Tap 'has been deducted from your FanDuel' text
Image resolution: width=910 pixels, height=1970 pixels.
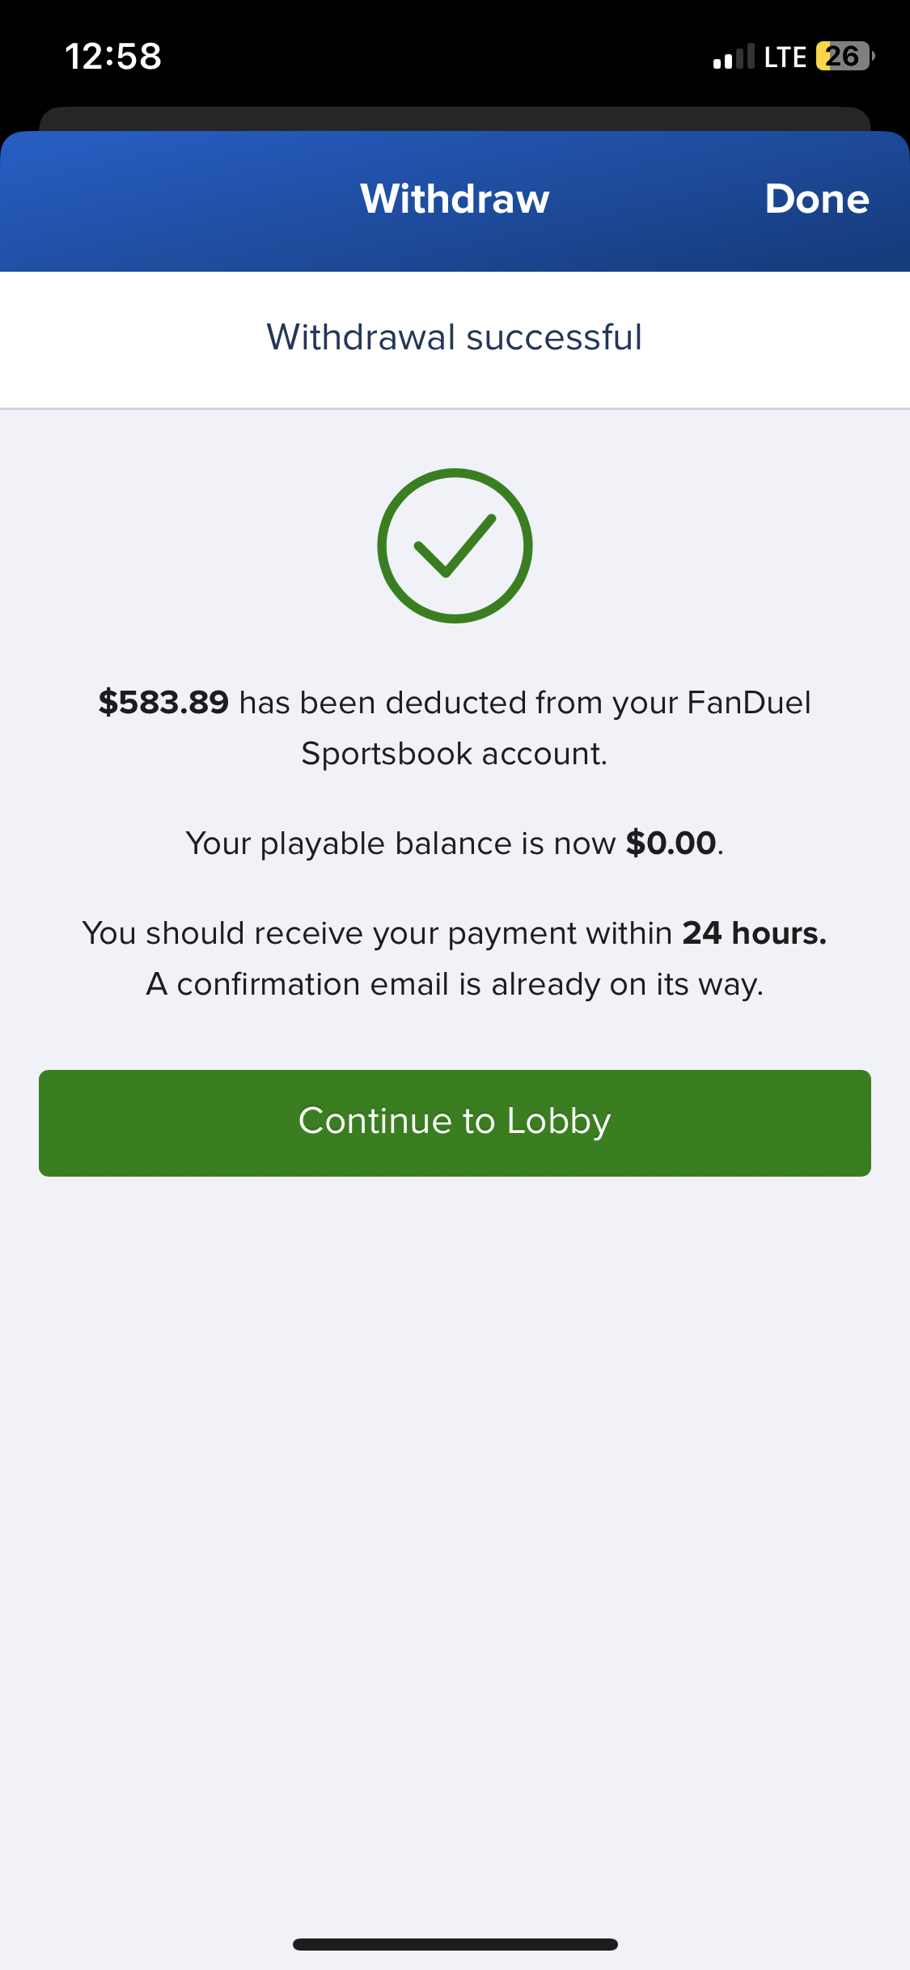click(524, 703)
